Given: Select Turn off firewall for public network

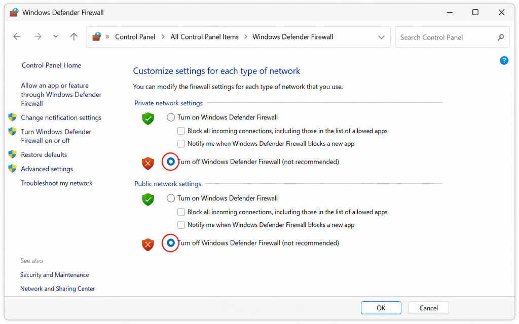Looking at the screenshot, I should coord(170,243).
